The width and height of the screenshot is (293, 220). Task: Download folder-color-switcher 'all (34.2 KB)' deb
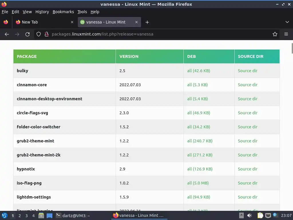(199, 127)
